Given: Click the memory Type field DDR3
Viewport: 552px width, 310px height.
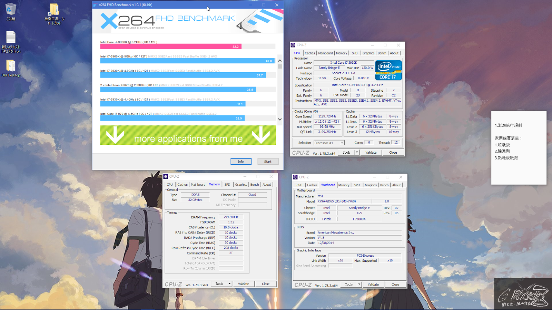Looking at the screenshot, I should pos(195,195).
